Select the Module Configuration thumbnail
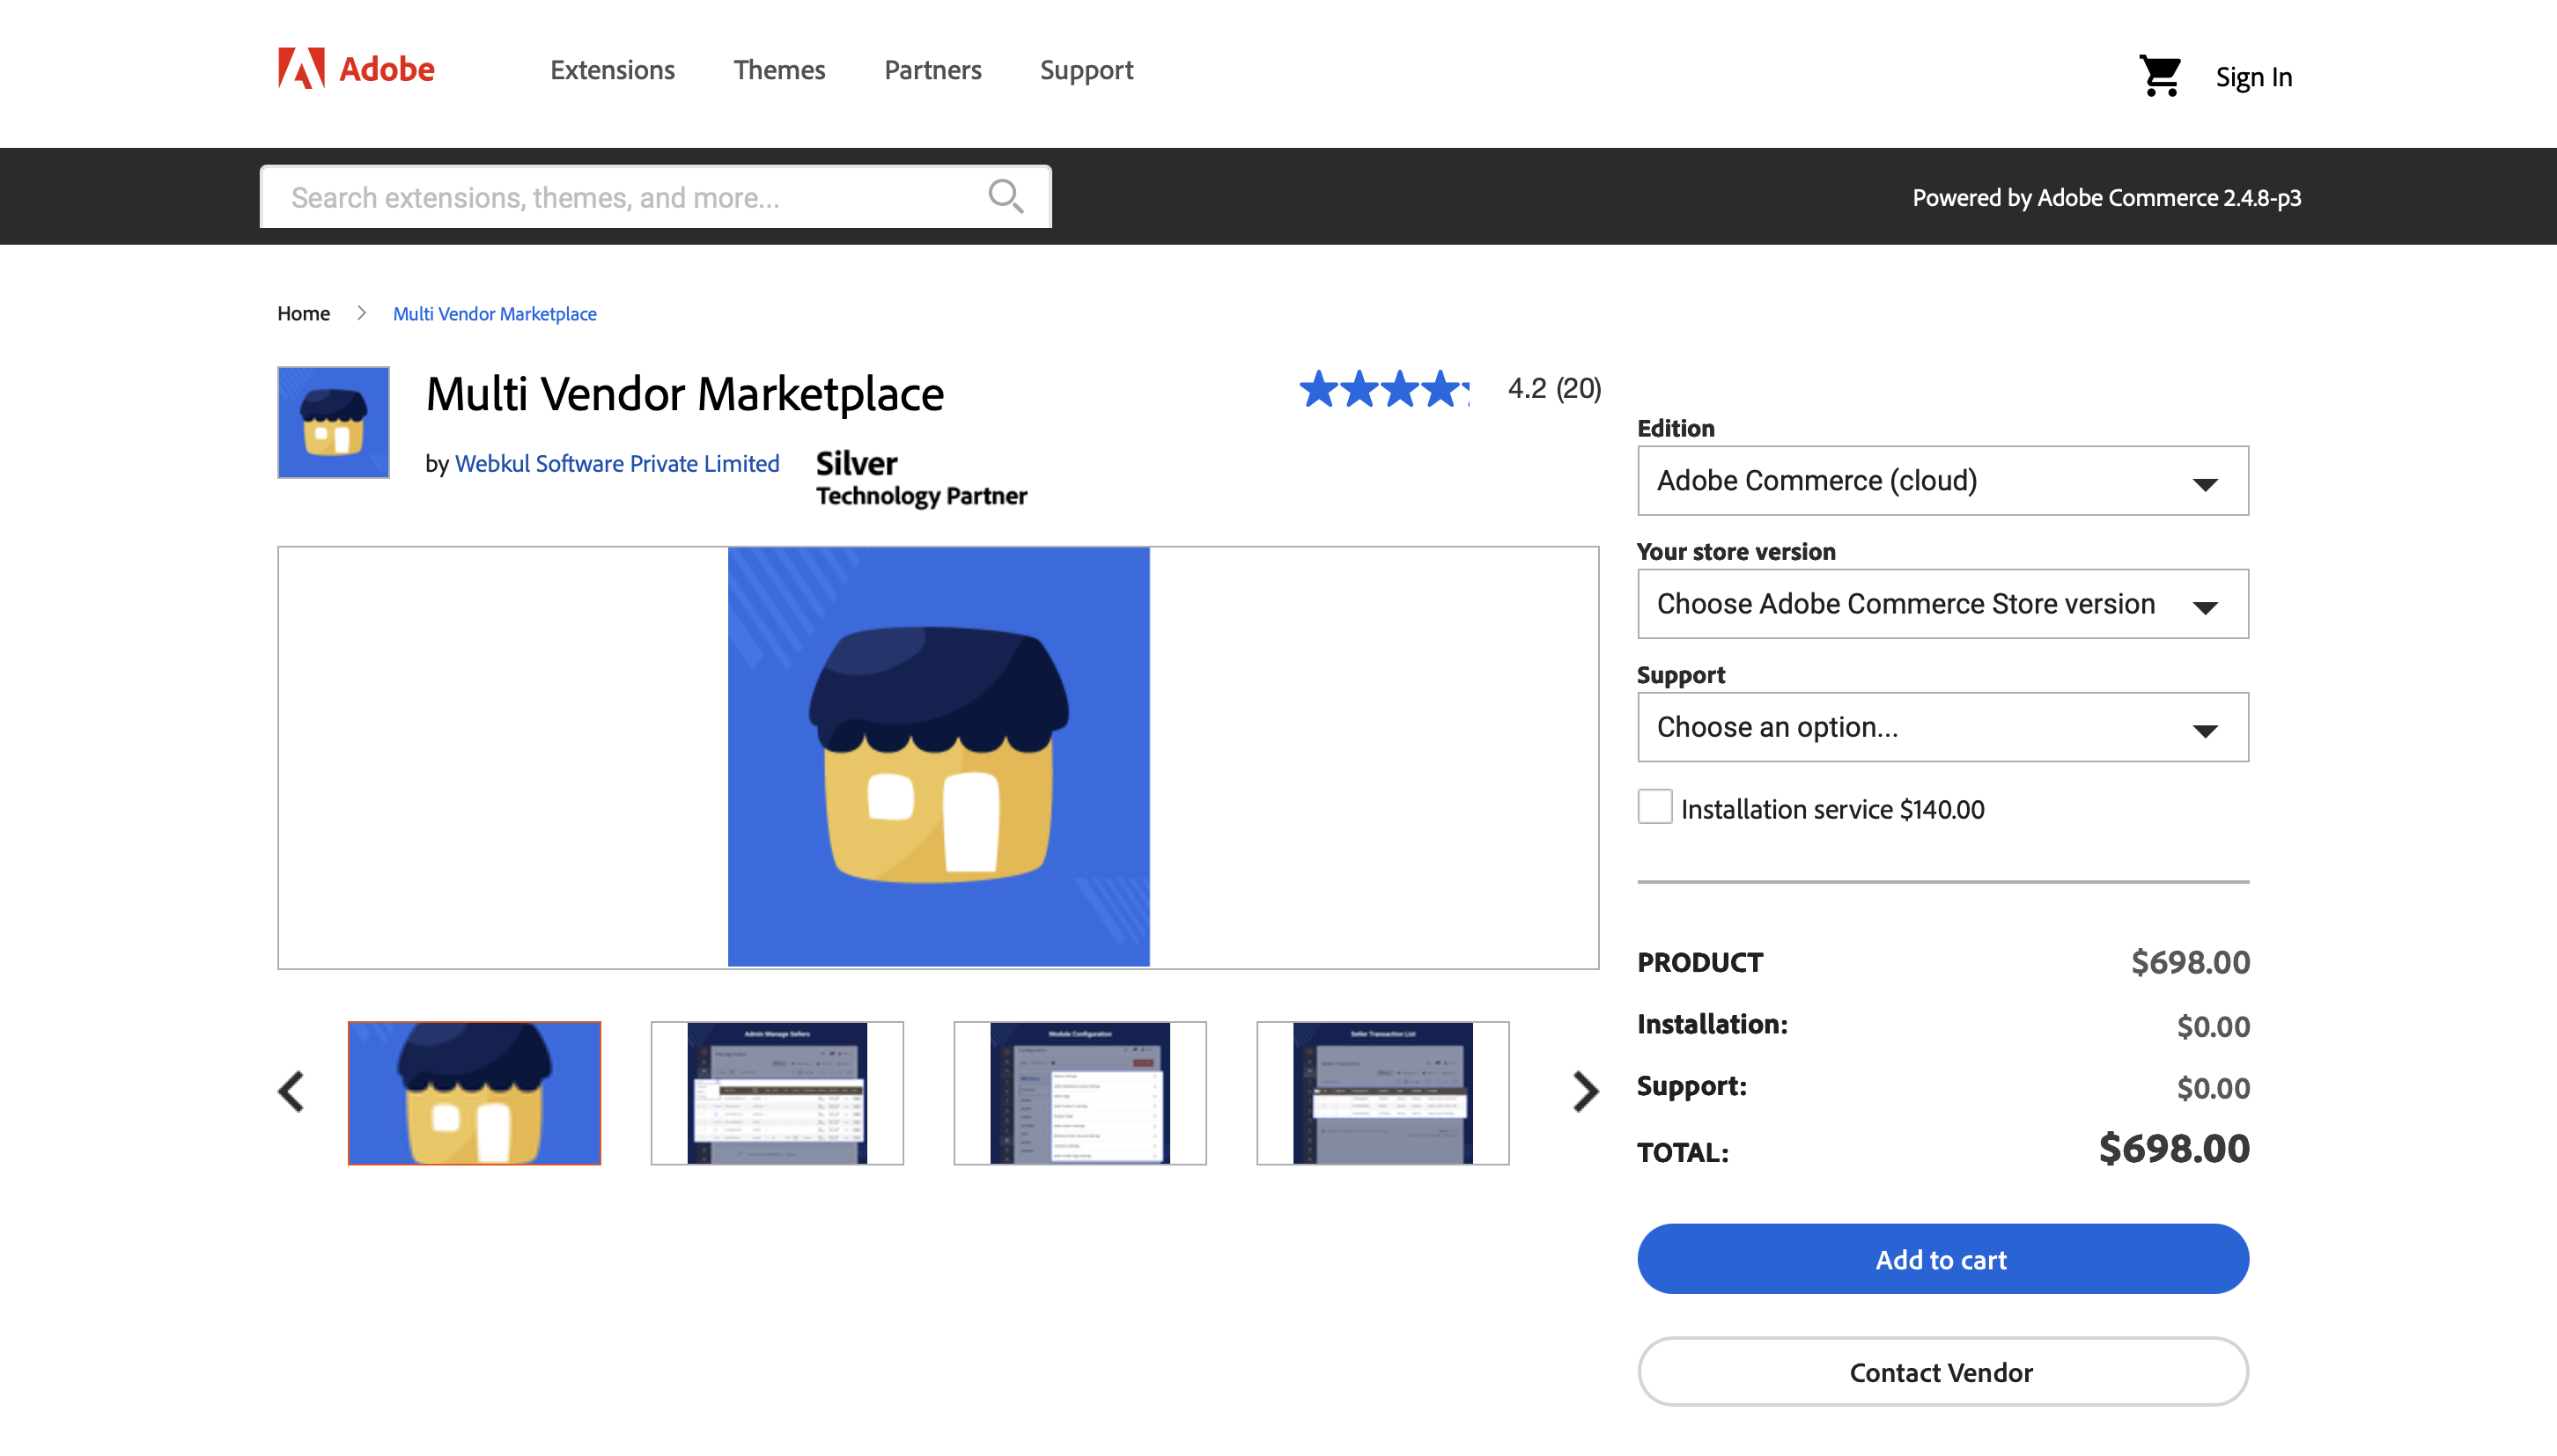The width and height of the screenshot is (2557, 1456). [1080, 1093]
